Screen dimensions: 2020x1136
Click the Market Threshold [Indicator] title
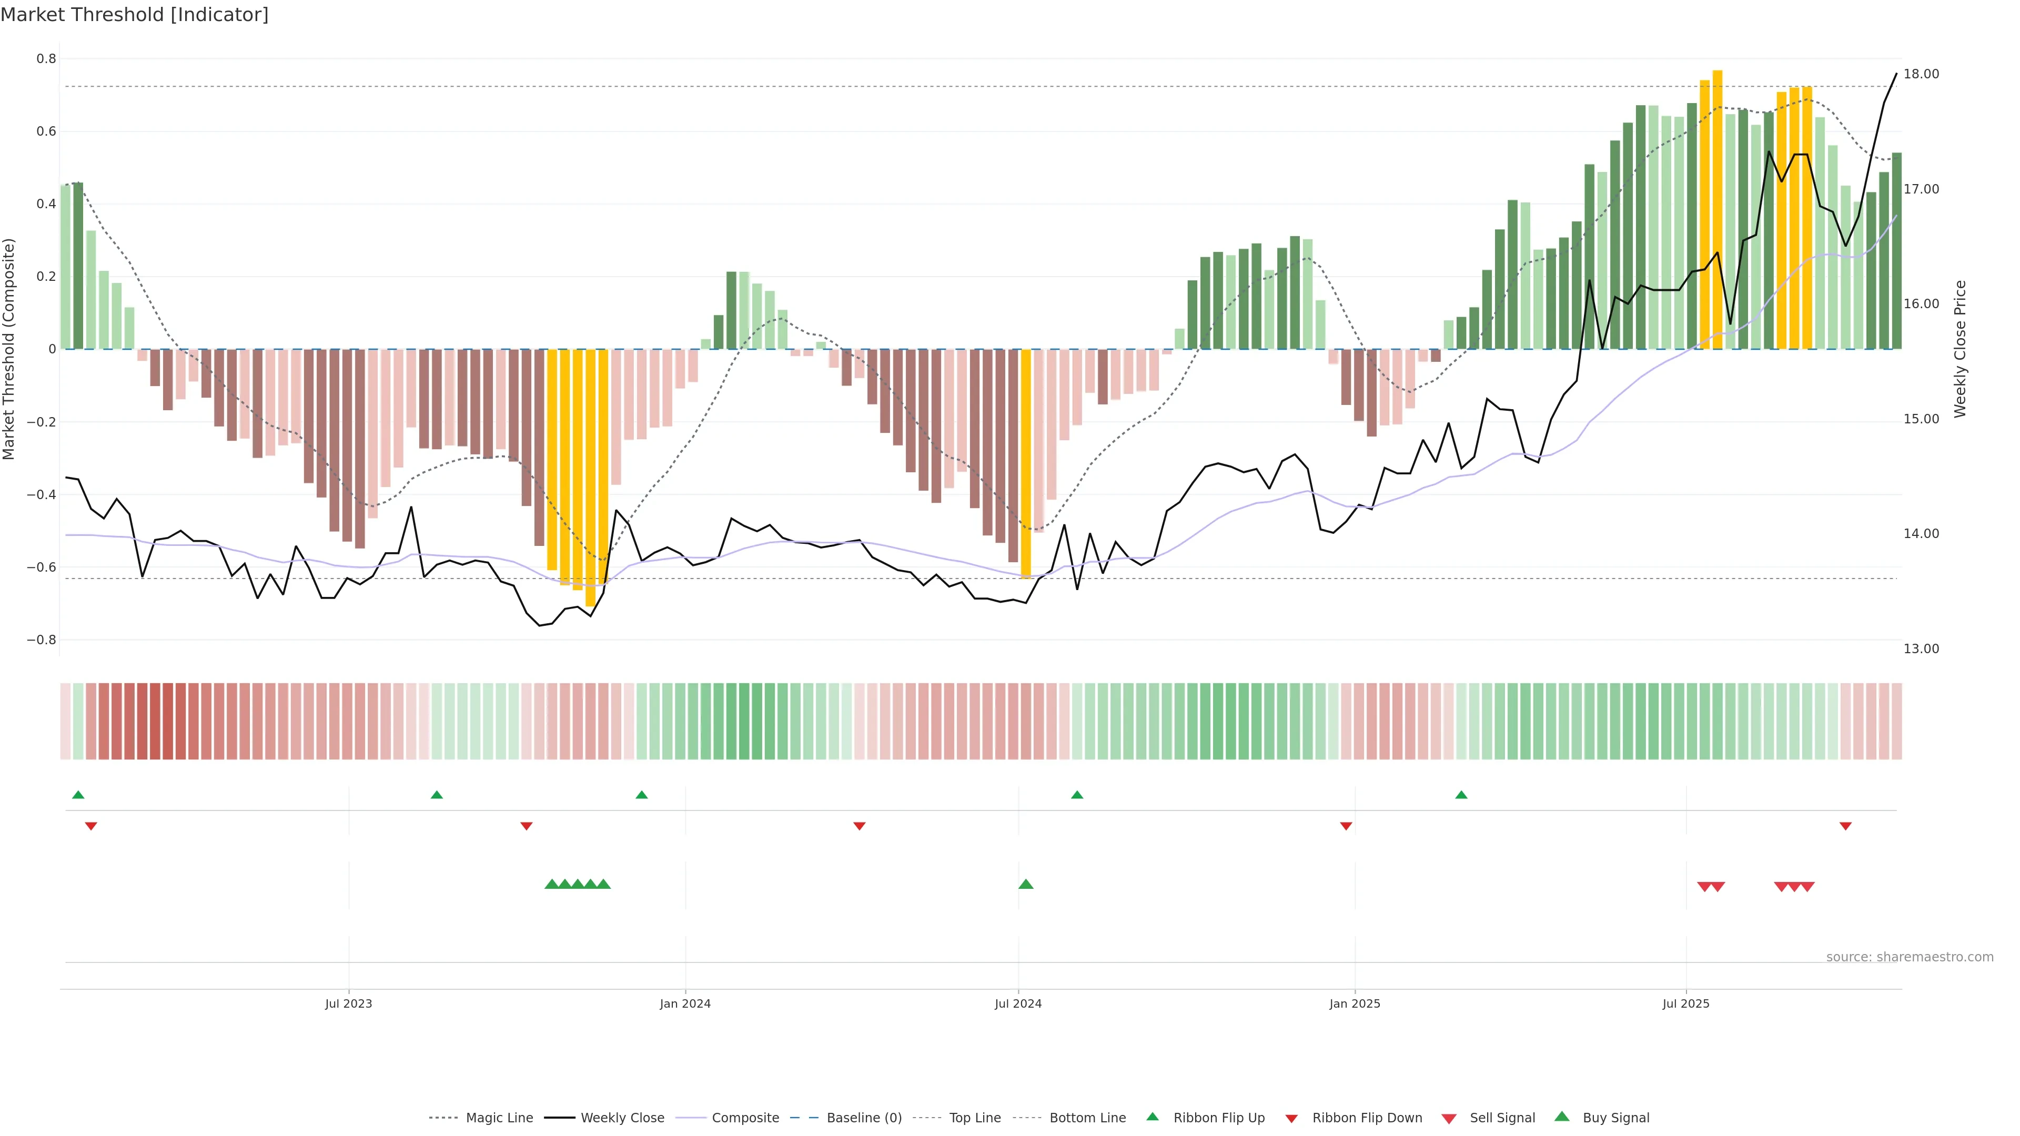[x=134, y=15]
